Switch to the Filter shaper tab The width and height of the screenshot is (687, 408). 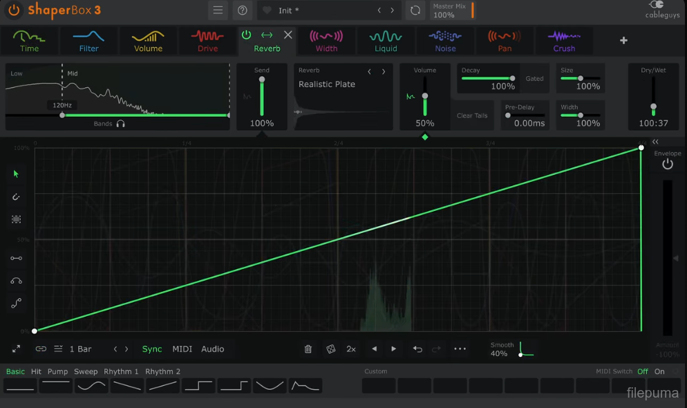(88, 41)
